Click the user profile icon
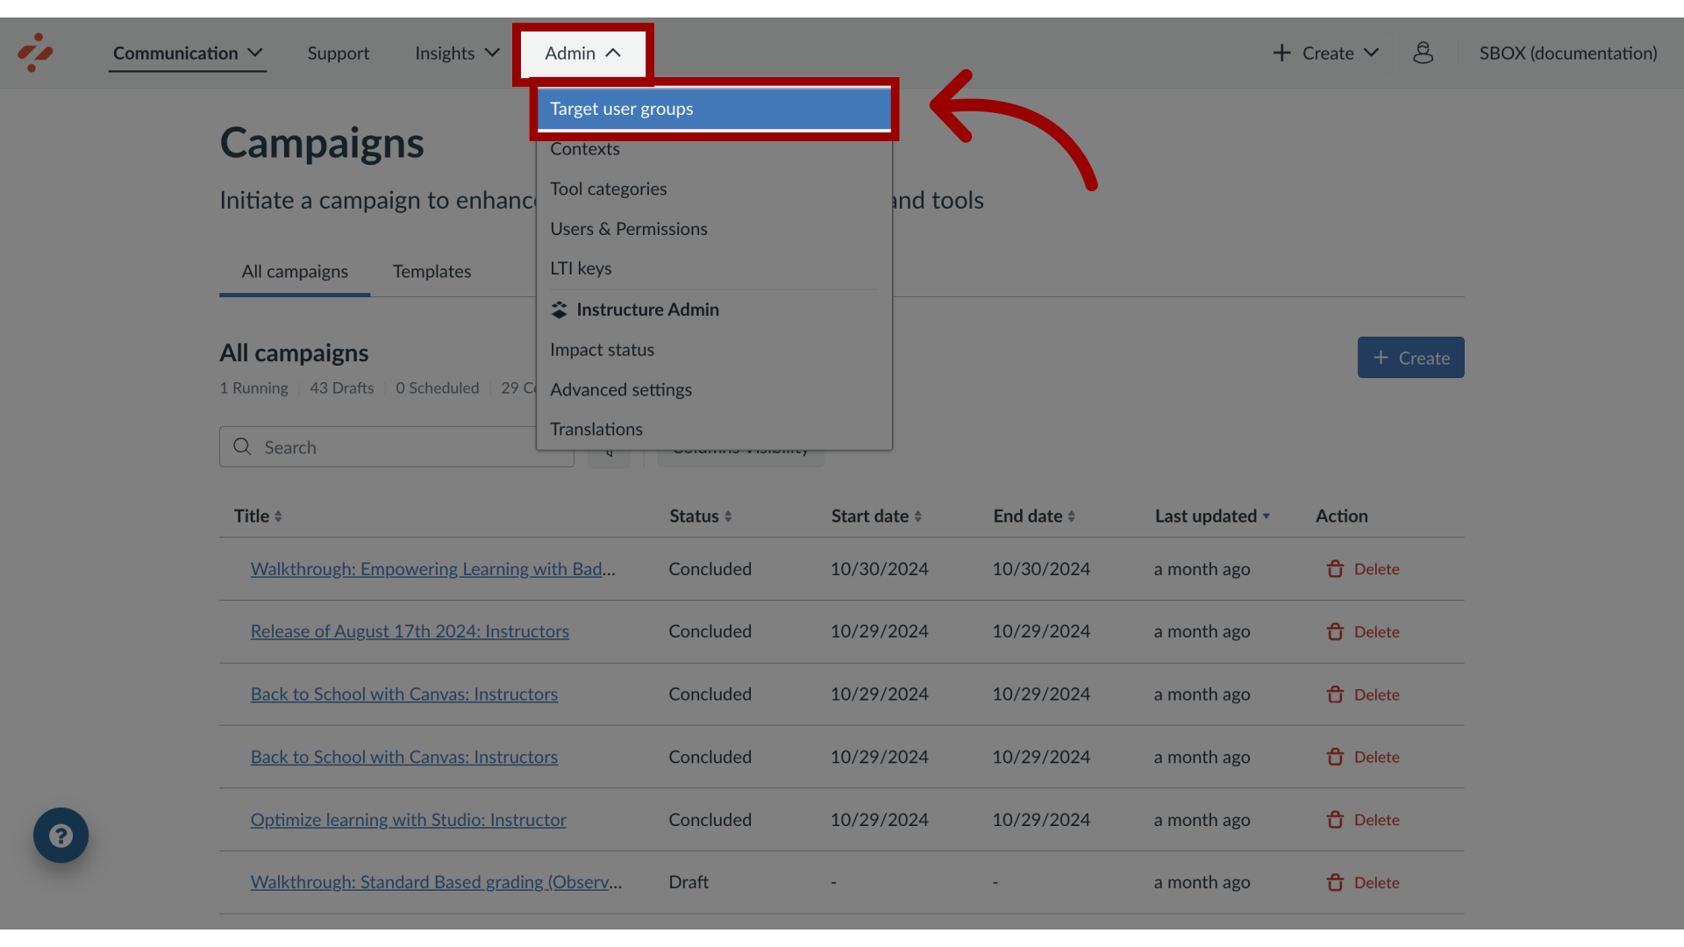1684x947 pixels. (x=1424, y=52)
